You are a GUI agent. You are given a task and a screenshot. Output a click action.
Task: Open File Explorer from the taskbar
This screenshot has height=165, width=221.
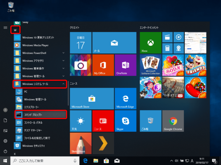(x=96, y=161)
